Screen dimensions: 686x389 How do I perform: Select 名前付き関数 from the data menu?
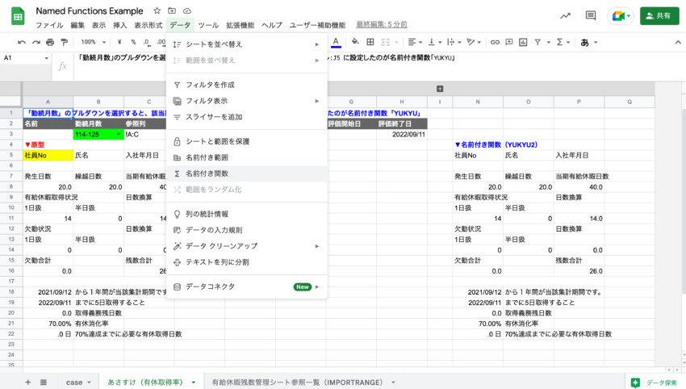[207, 174]
